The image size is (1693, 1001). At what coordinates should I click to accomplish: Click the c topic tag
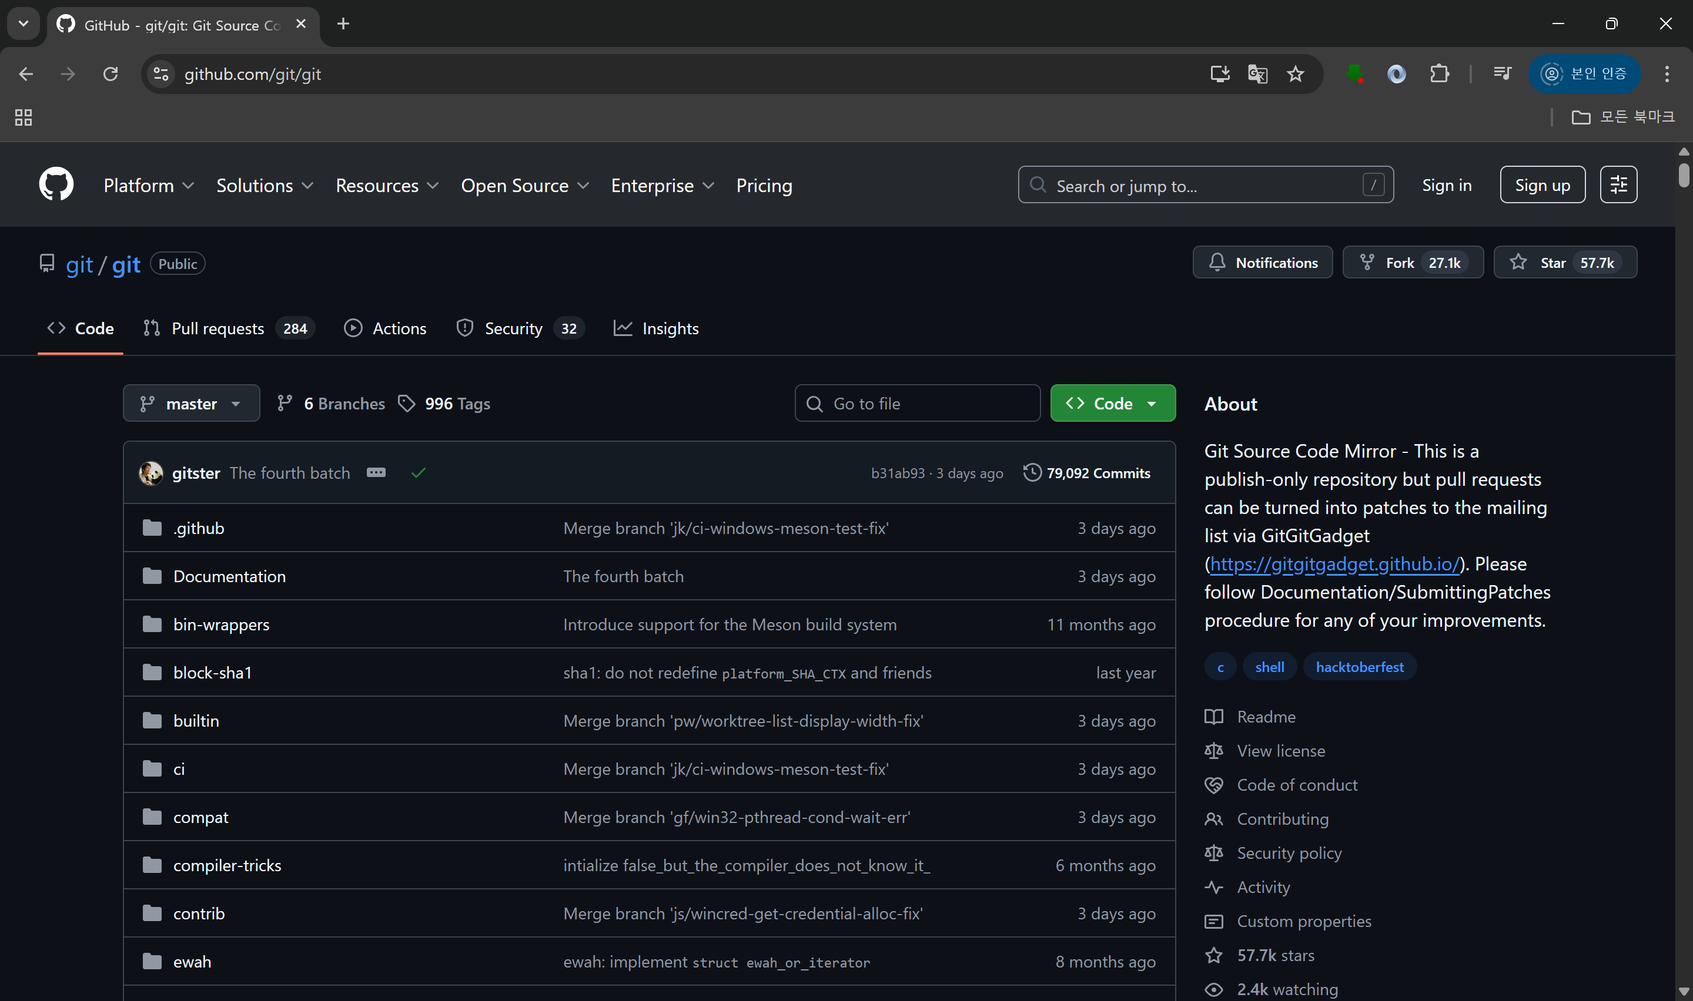[x=1220, y=666]
